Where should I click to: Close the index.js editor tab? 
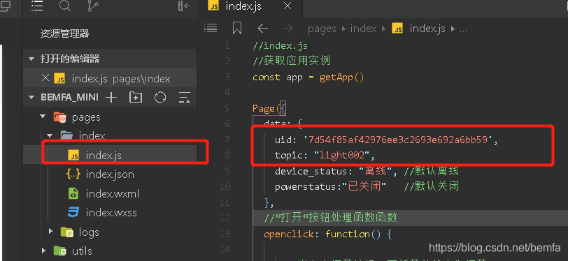(287, 6)
